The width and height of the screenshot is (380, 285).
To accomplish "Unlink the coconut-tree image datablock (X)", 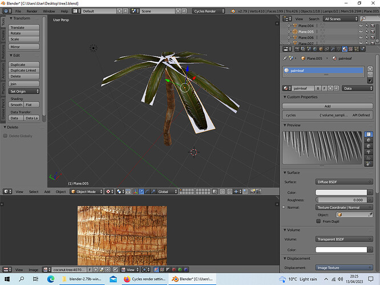I will (x=108, y=270).
